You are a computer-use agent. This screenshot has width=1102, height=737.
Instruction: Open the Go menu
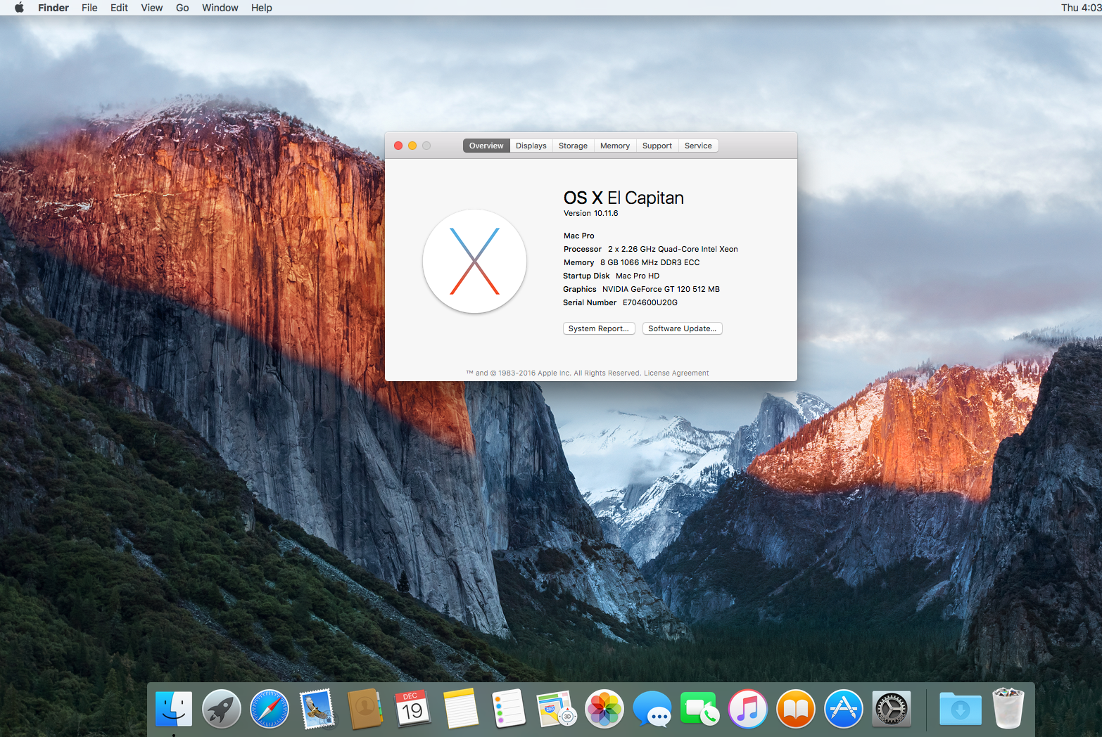(x=182, y=8)
